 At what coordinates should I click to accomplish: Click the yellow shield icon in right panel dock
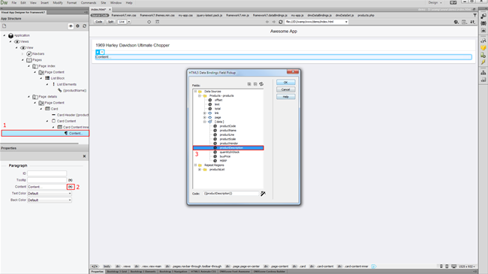(x=483, y=48)
